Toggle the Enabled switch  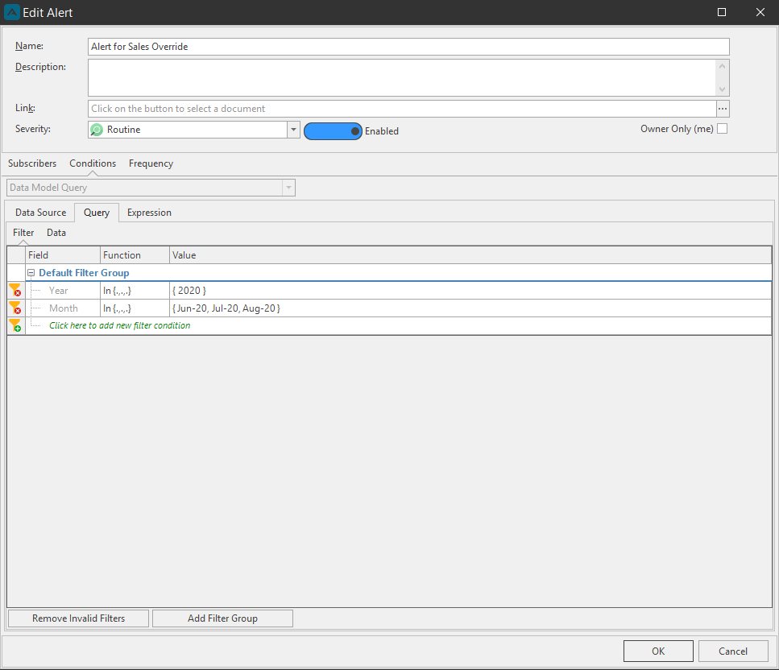click(333, 131)
